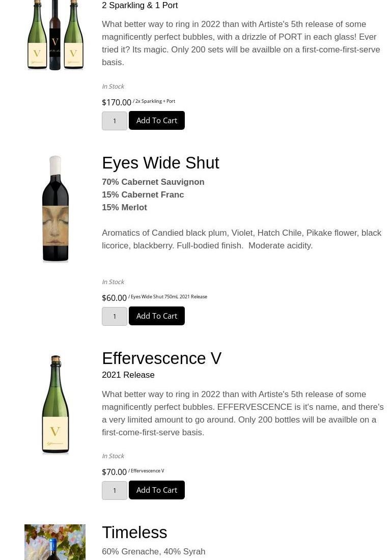Click the $70.00 Effervescence V price

[x=114, y=472]
